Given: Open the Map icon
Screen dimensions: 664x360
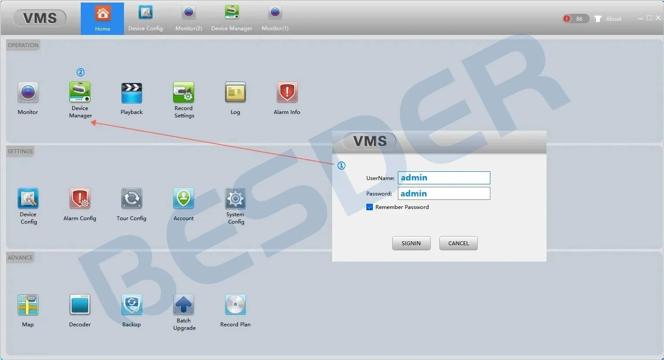Looking at the screenshot, I should tap(28, 305).
